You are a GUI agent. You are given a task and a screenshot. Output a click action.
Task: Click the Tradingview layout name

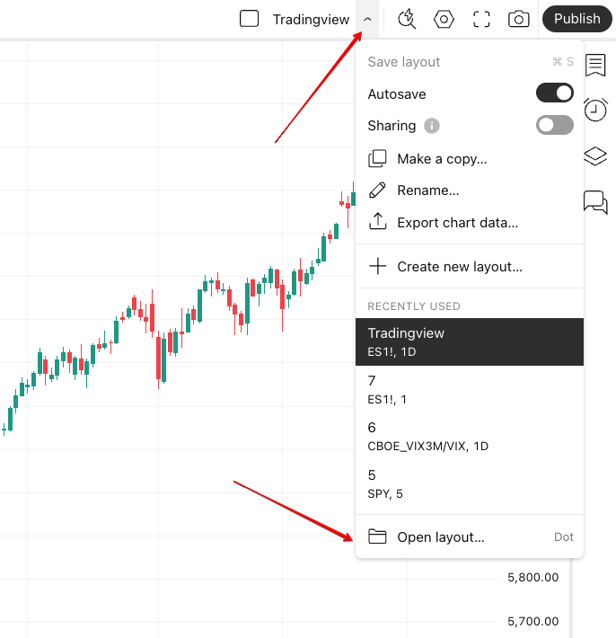point(311,19)
